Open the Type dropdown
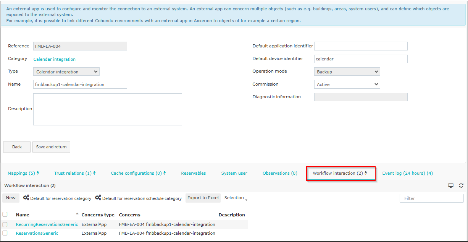Image resolution: width=468 pixels, height=242 pixels. click(66, 71)
